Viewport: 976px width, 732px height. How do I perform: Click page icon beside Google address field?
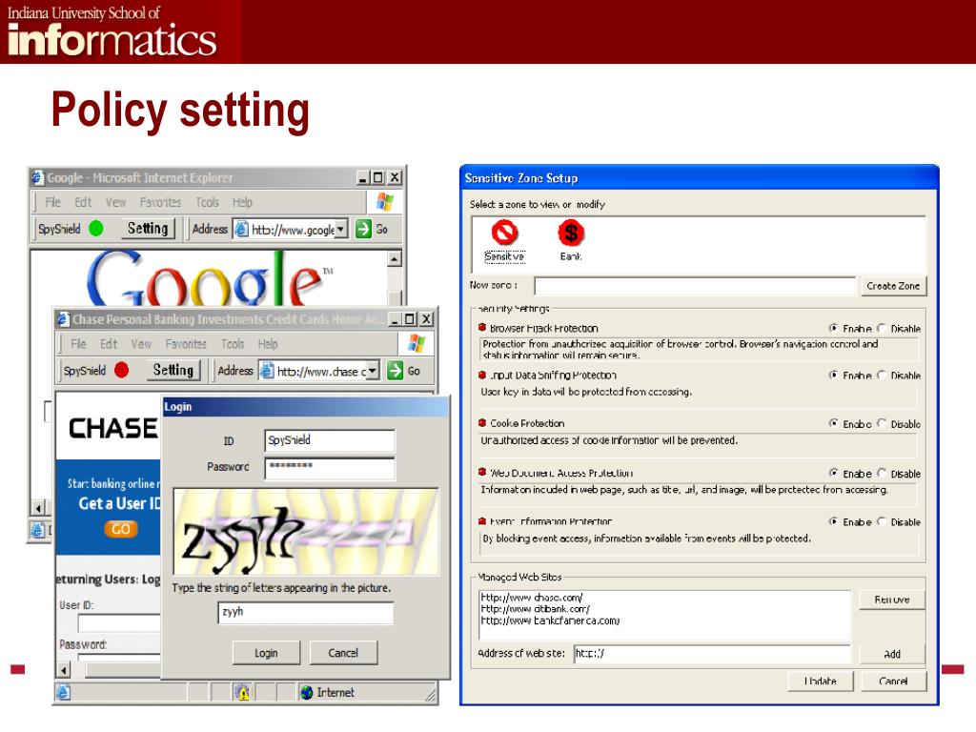pyautogui.click(x=241, y=229)
